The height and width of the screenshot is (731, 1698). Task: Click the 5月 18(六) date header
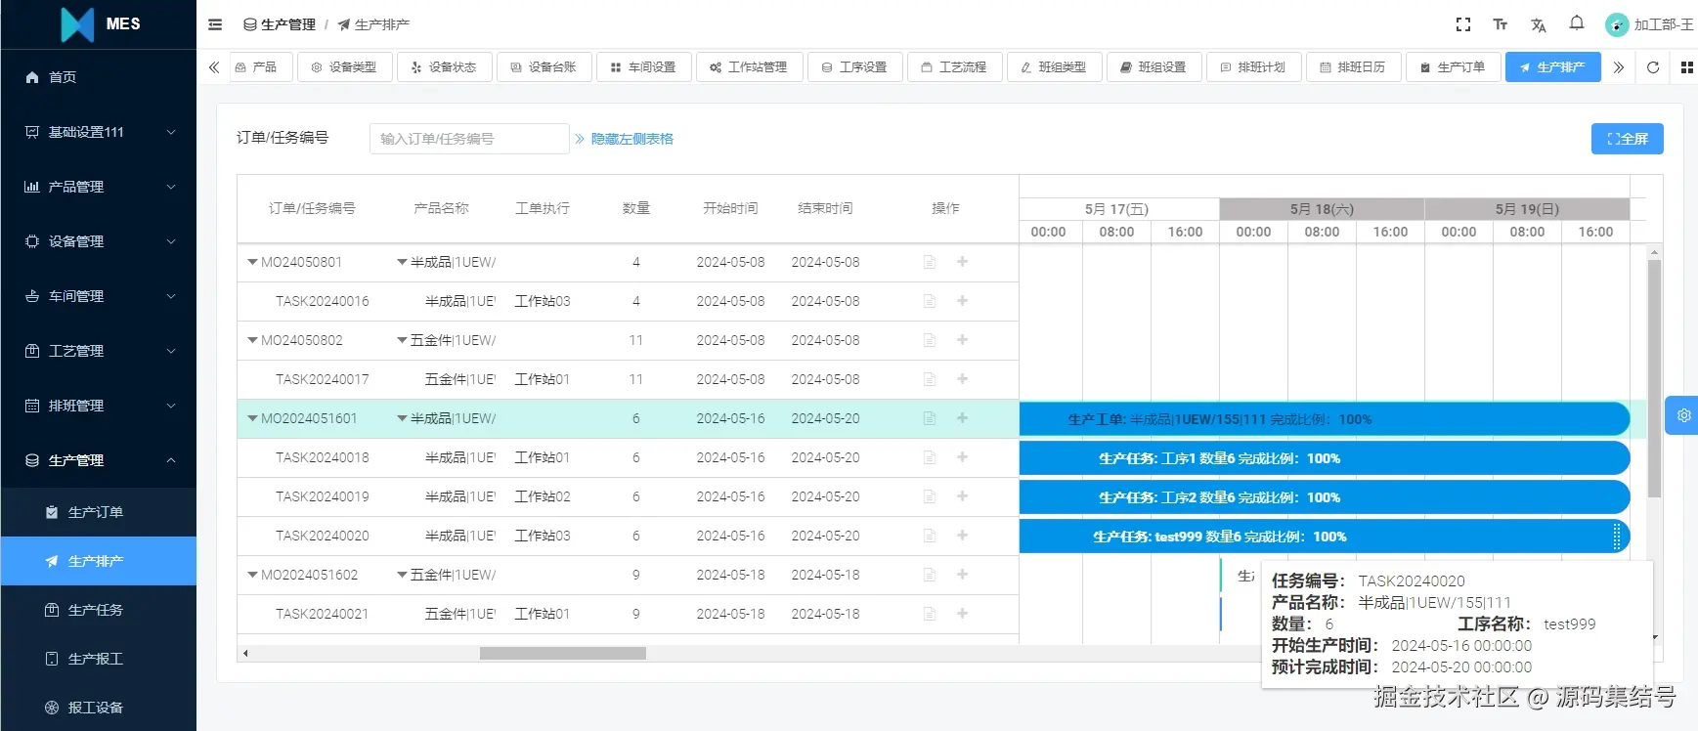(x=1322, y=209)
